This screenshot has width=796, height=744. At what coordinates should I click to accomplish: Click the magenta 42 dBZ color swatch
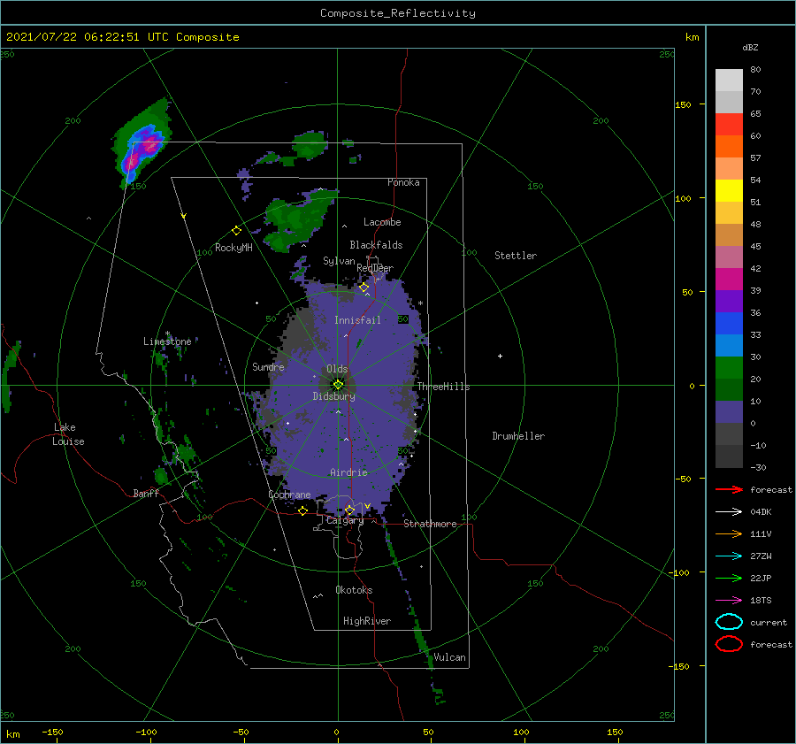point(729,280)
